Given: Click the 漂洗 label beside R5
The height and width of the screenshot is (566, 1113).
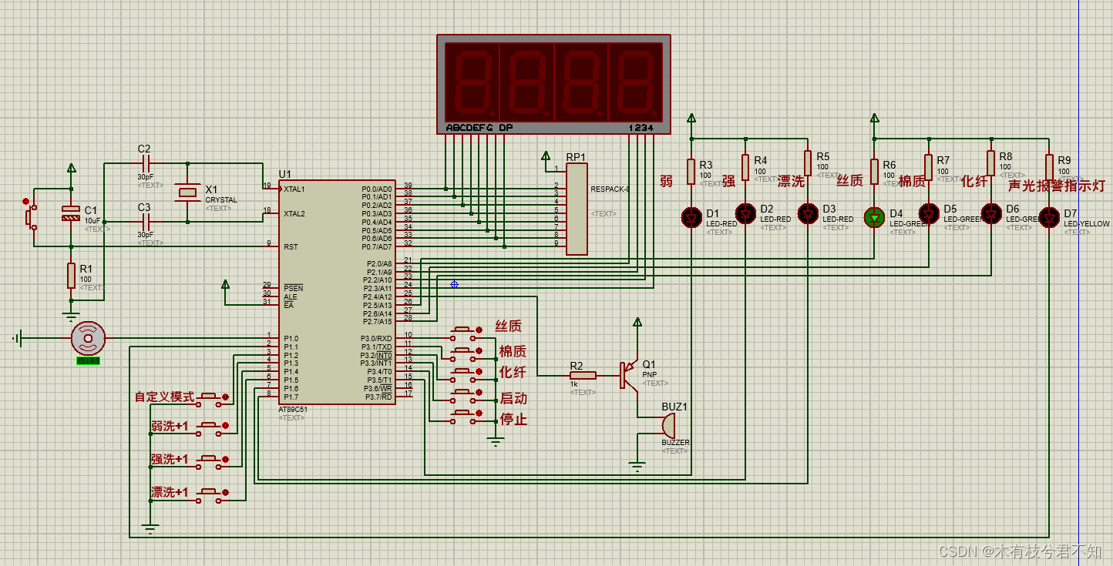Looking at the screenshot, I should tap(791, 181).
